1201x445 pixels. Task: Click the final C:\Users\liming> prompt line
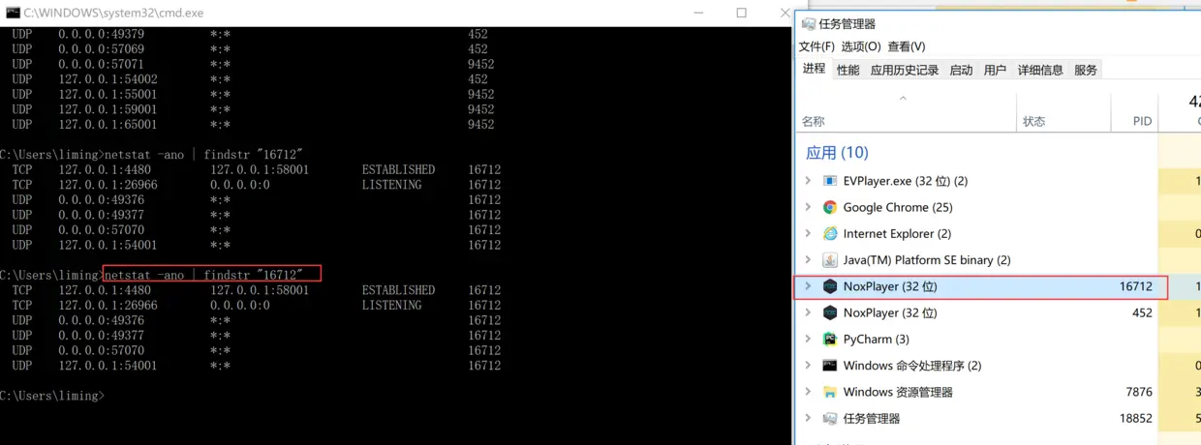pos(52,396)
